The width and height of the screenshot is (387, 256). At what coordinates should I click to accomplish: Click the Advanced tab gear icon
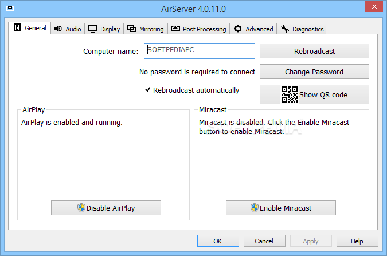point(238,29)
